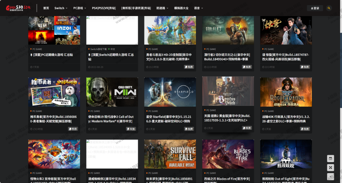Open the Starfield cover thumbnail

coord(170,92)
